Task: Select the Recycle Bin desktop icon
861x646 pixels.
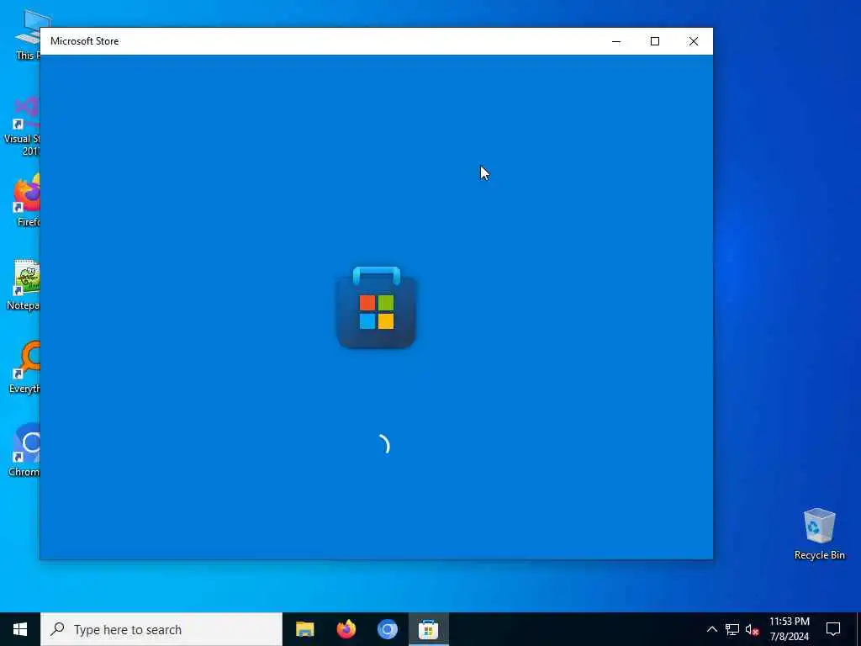Action: pyautogui.click(x=819, y=534)
